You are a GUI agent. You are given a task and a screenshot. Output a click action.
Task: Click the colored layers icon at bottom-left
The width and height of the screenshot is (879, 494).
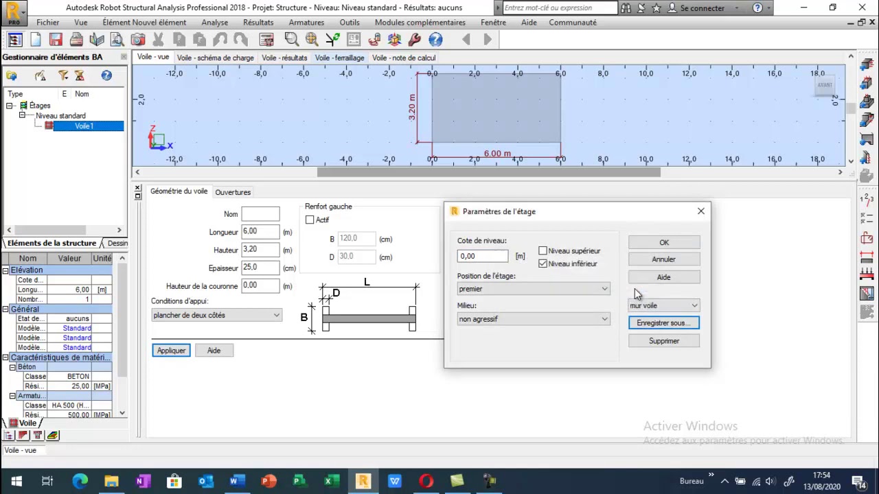[53, 435]
